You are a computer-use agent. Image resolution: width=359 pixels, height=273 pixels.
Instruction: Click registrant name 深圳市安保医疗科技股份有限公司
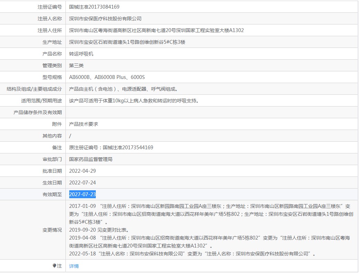pyautogui.click(x=105, y=19)
